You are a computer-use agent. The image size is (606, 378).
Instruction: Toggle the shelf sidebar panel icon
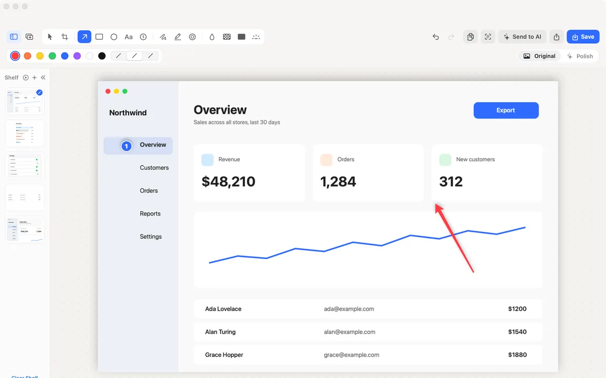[x=14, y=37]
